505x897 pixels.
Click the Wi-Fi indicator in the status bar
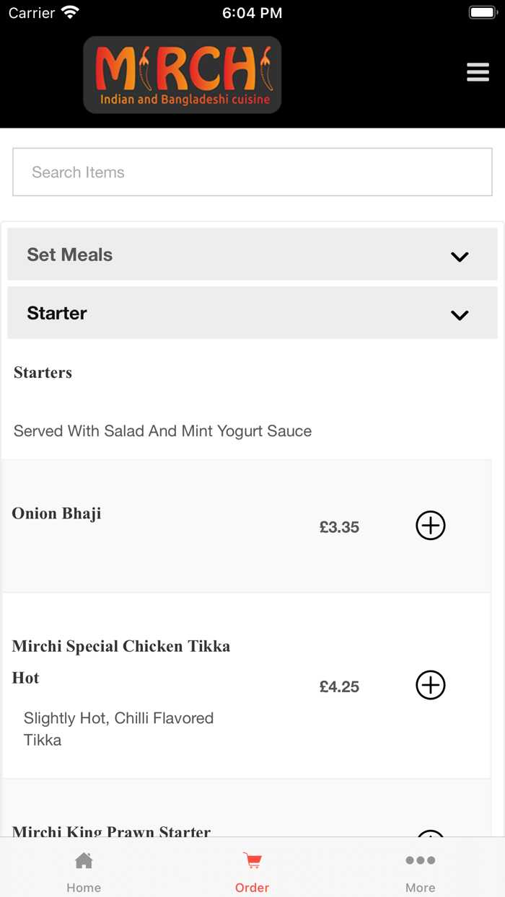click(69, 11)
